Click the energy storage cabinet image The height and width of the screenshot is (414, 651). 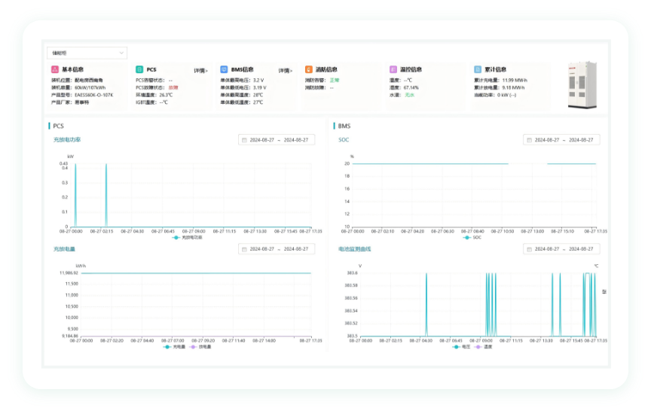click(x=582, y=85)
